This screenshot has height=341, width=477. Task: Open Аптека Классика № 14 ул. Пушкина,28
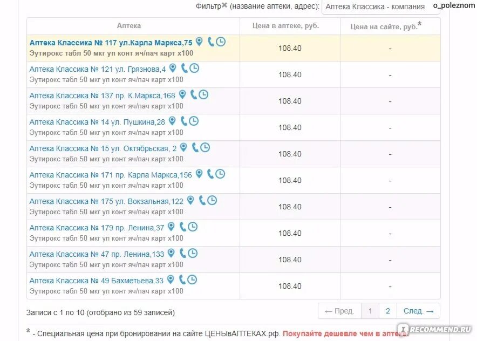(x=97, y=122)
